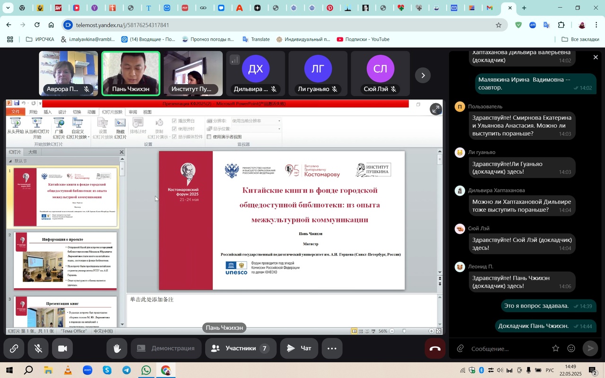Copy meeting link with chain icon
Screen dimensions: 605x378
coord(14,349)
